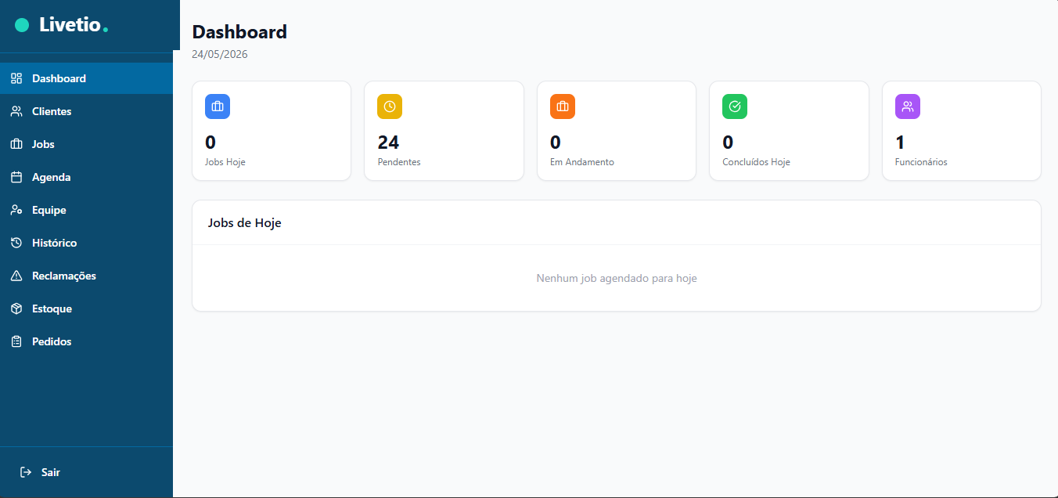The image size is (1058, 498).
Task: Click the Em Andamento label
Action: (x=582, y=162)
